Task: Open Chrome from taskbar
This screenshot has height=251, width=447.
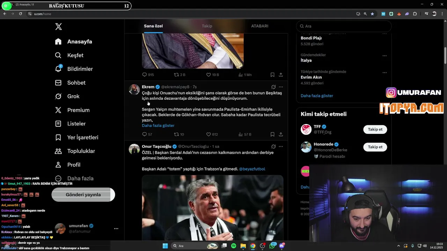Action: coord(252,246)
